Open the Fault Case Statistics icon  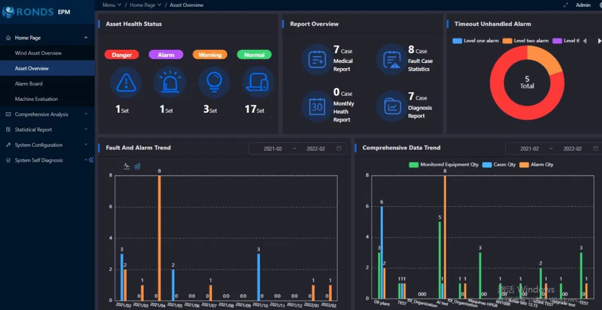[391, 60]
